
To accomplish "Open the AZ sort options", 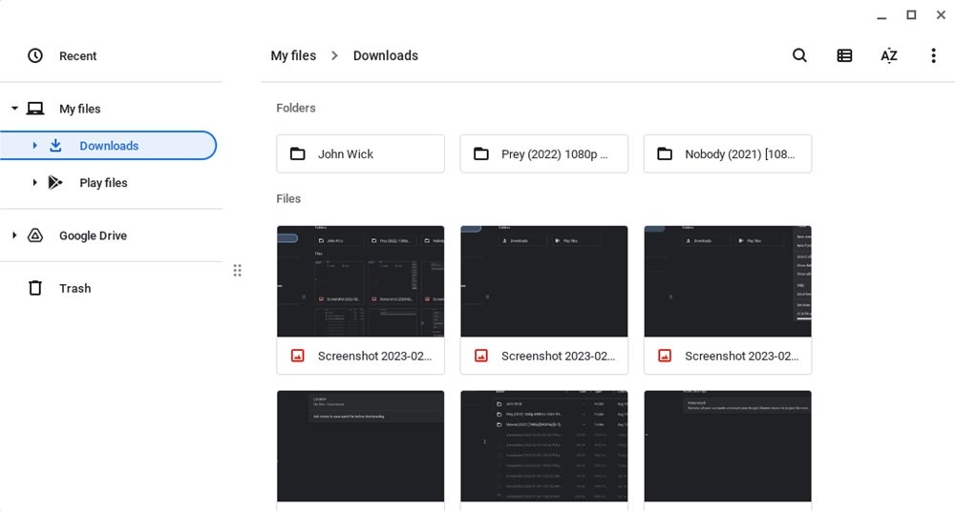I will tap(888, 55).
